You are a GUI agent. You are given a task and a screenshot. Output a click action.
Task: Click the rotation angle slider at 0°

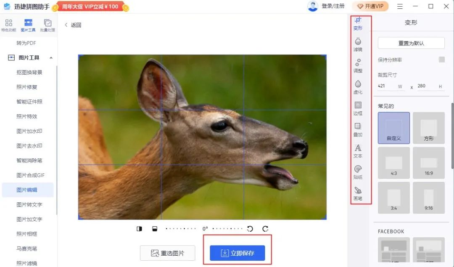click(205, 229)
